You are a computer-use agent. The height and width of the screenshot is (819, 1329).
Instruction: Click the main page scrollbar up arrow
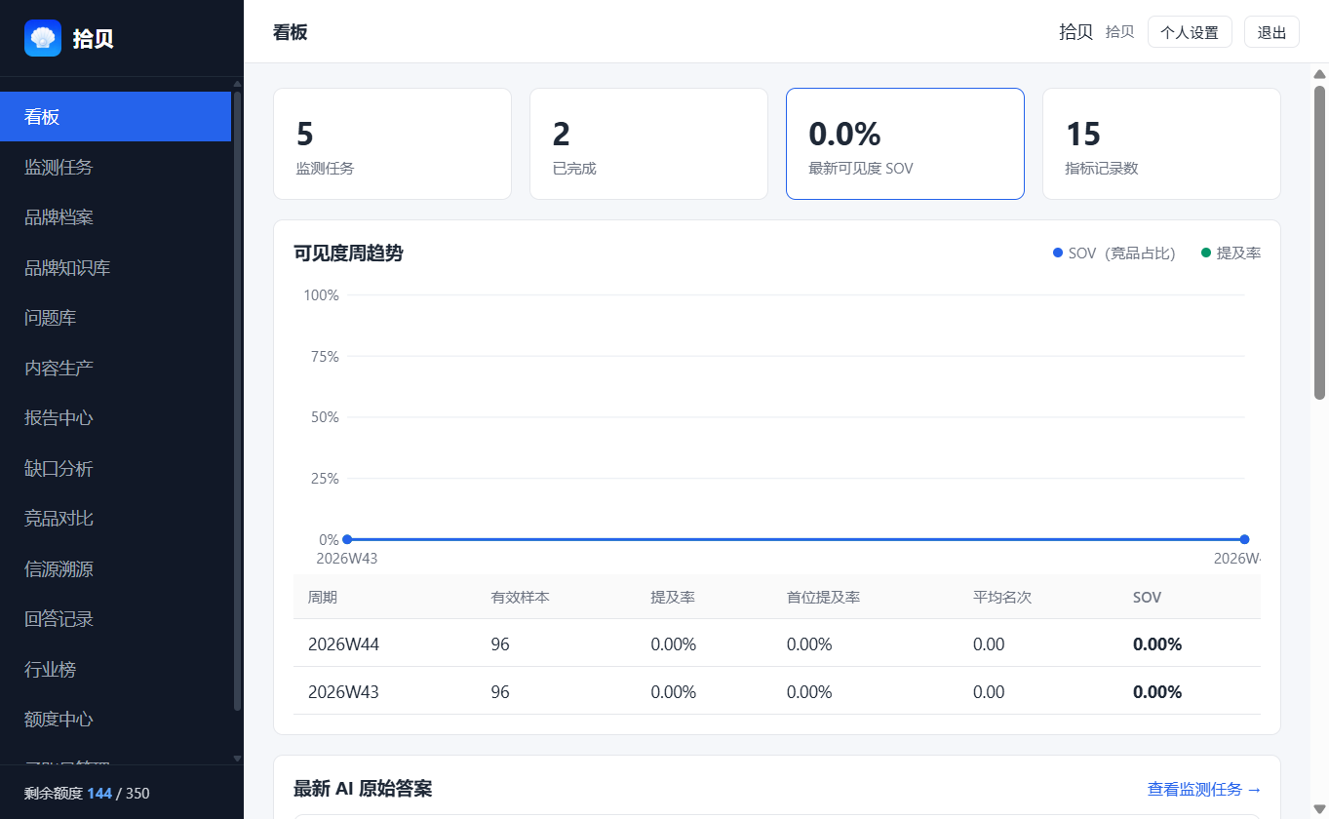1320,74
